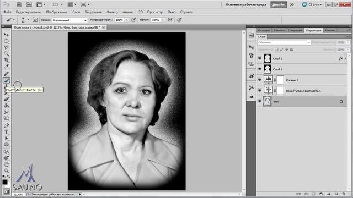
Task: Select the Eraser tool
Action: [6, 99]
